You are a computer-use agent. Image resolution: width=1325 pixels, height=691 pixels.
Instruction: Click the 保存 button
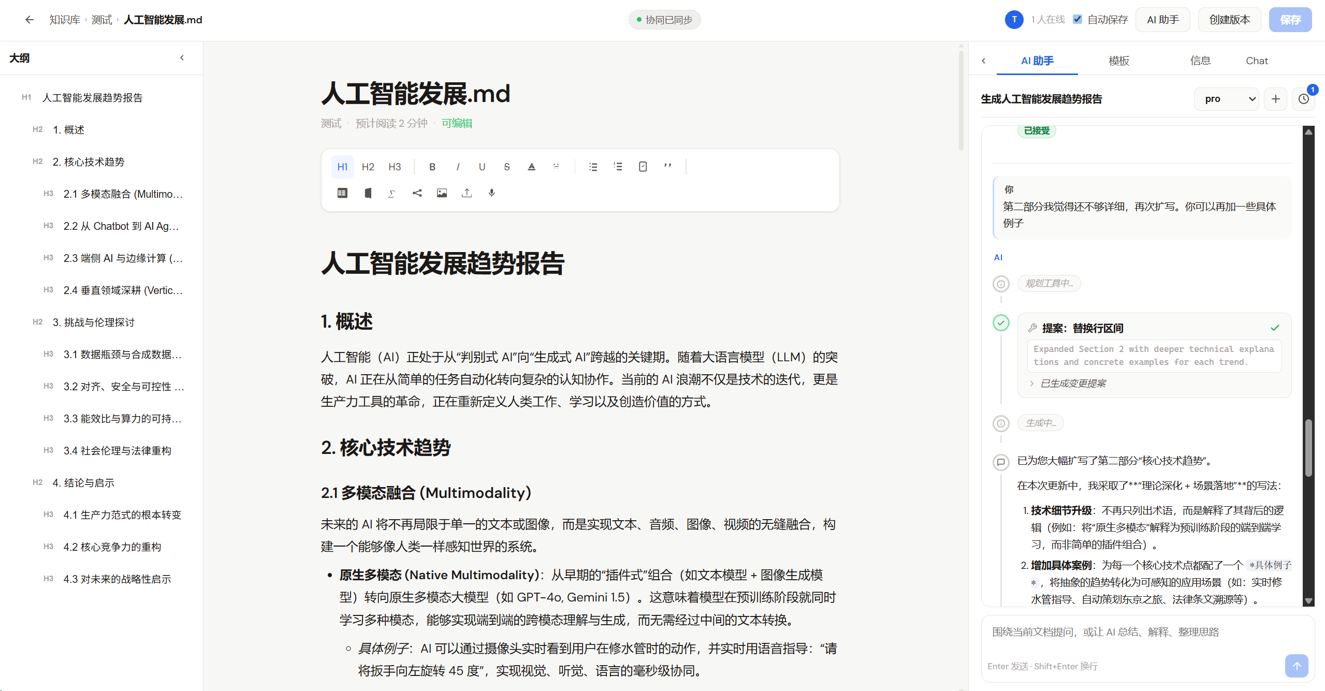tap(1290, 20)
